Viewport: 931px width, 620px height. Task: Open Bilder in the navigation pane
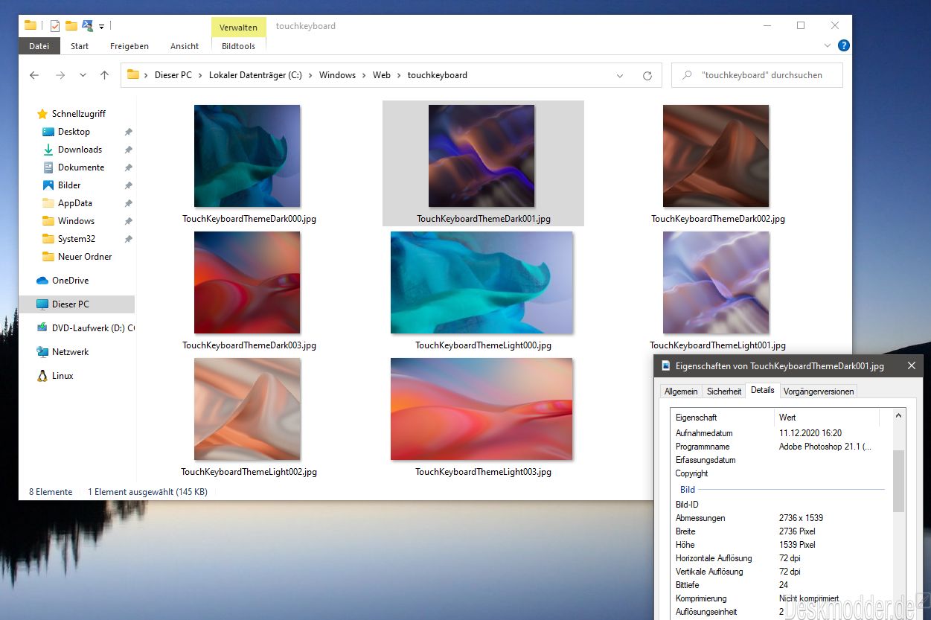pyautogui.click(x=69, y=185)
